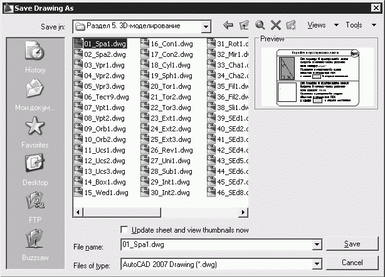
Task: Select the file 14_Box1.dwg
Action: point(103,182)
